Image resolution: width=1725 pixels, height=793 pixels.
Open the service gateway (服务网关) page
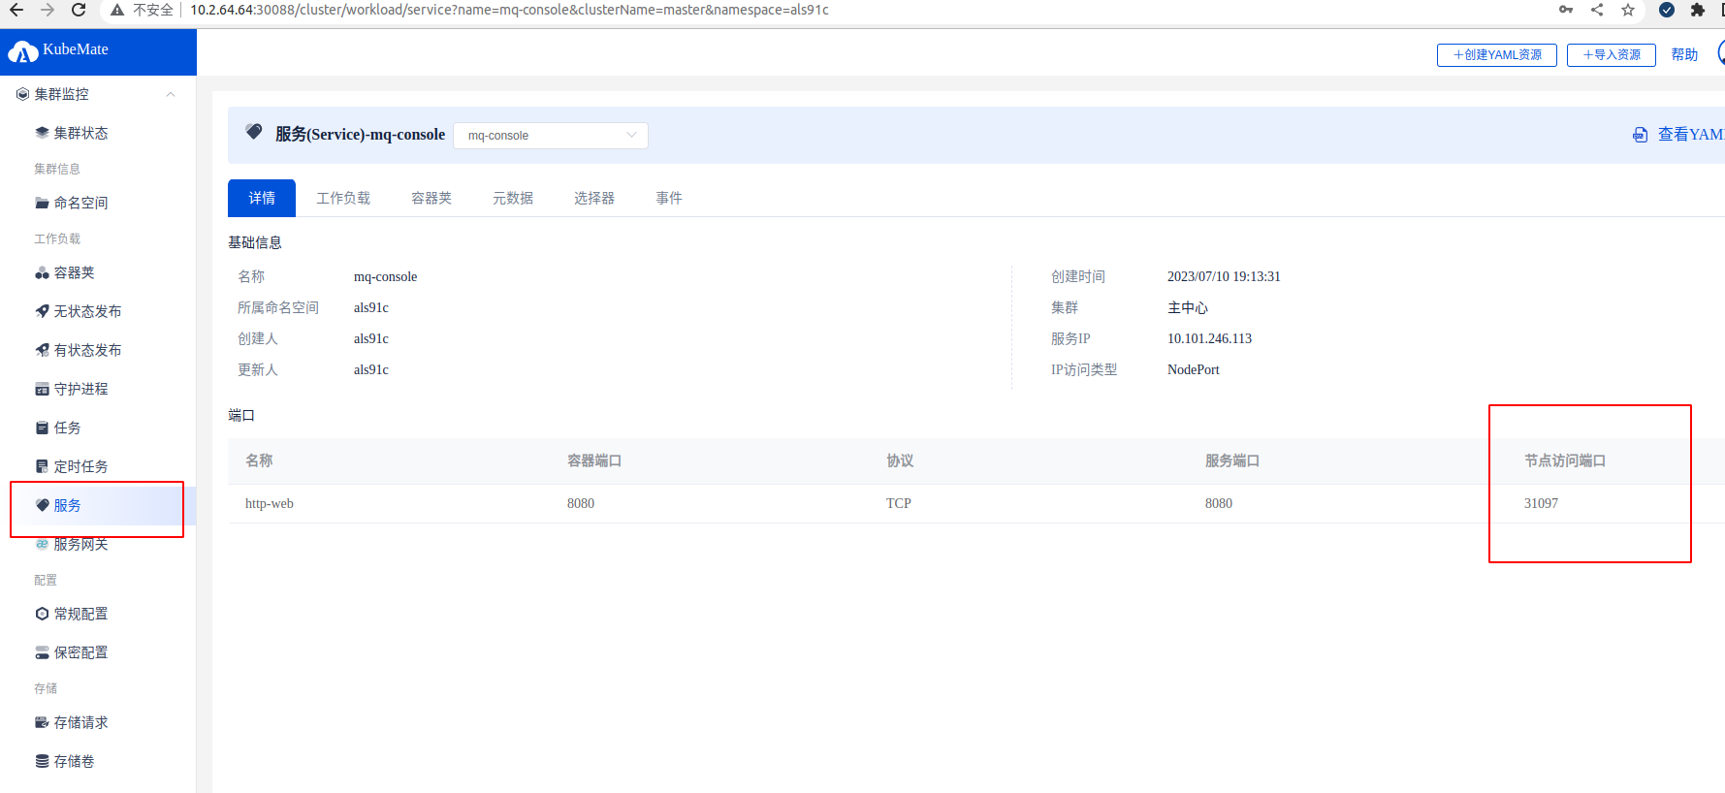coord(80,544)
